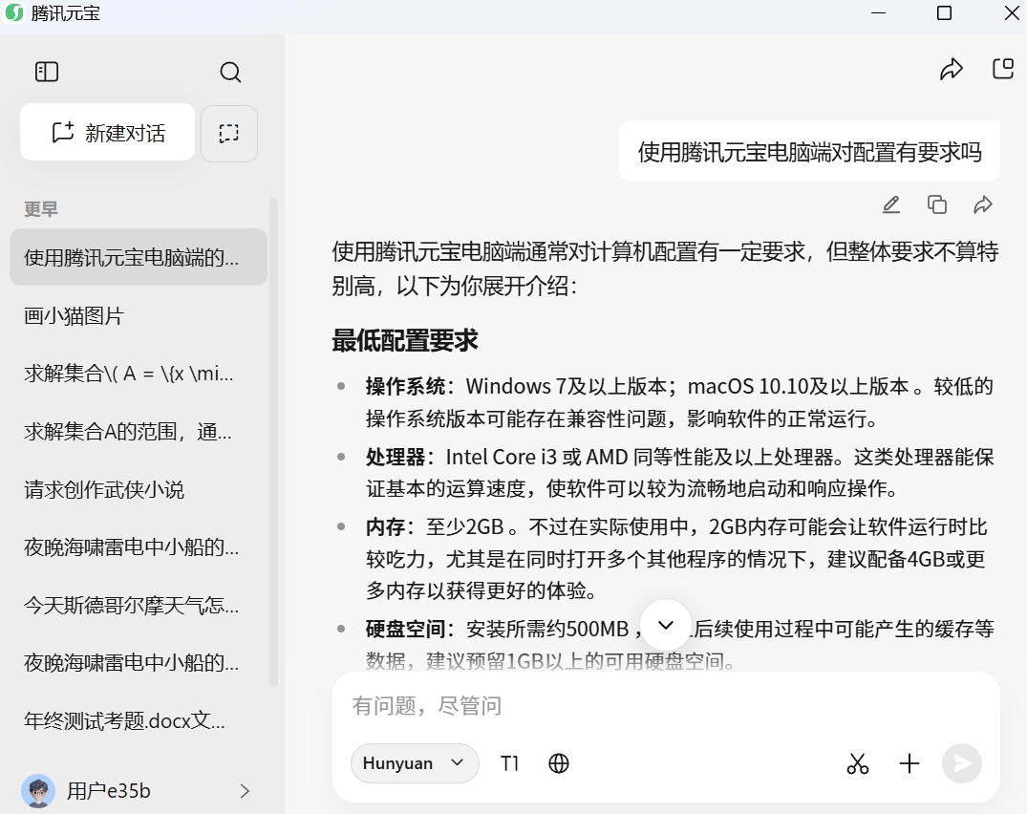The width and height of the screenshot is (1027, 814).
Task: Click the sidebar conversation list scrollbar
Action: pos(274,439)
